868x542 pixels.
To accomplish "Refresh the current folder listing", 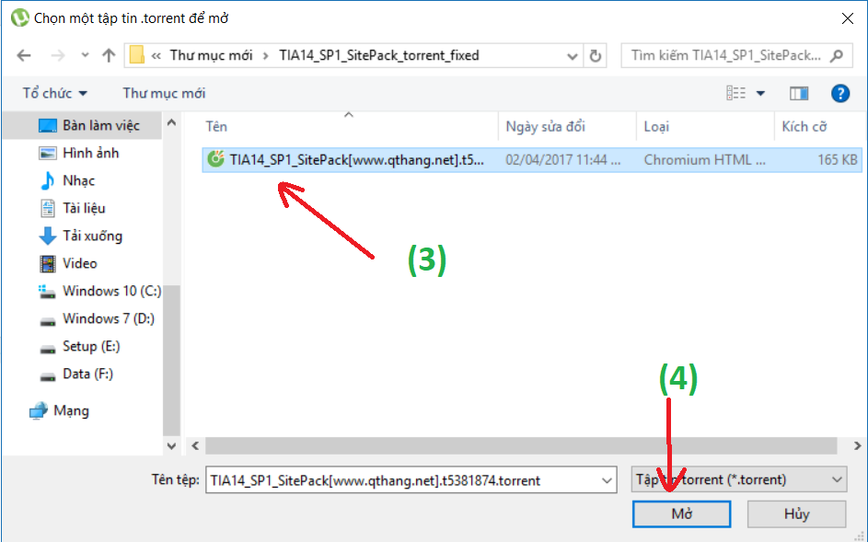I will coord(596,55).
